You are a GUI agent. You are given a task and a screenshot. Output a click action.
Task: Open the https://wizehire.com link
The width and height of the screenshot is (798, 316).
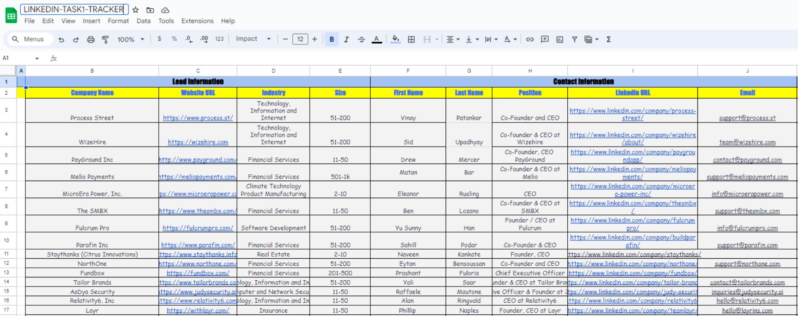point(198,142)
